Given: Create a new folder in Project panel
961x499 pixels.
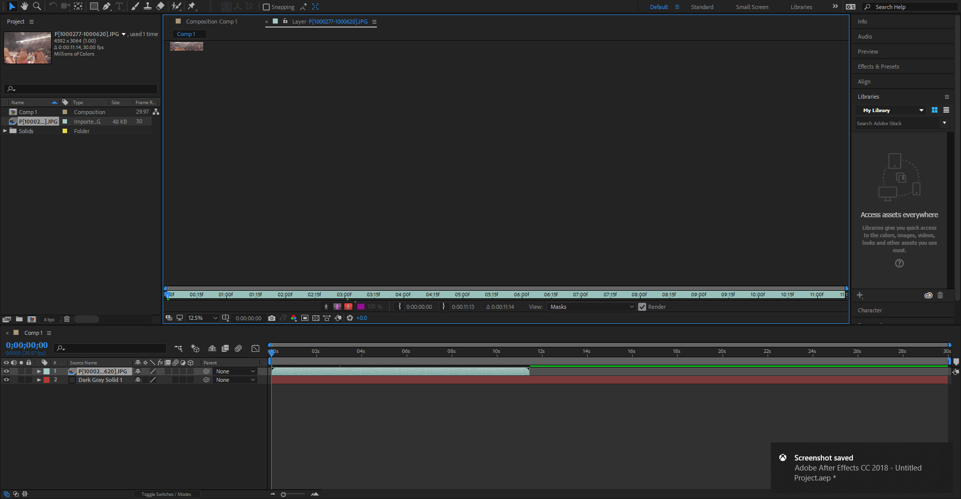Looking at the screenshot, I should [x=19, y=319].
